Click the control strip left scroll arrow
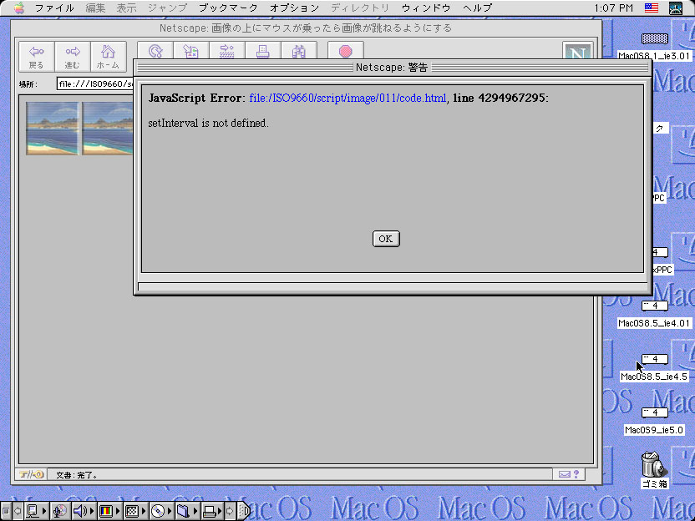This screenshot has width=695, height=521. click(x=18, y=511)
